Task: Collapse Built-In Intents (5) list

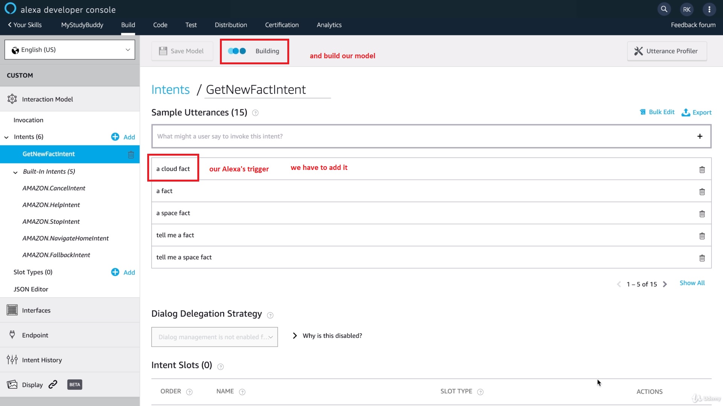Action: (x=15, y=172)
